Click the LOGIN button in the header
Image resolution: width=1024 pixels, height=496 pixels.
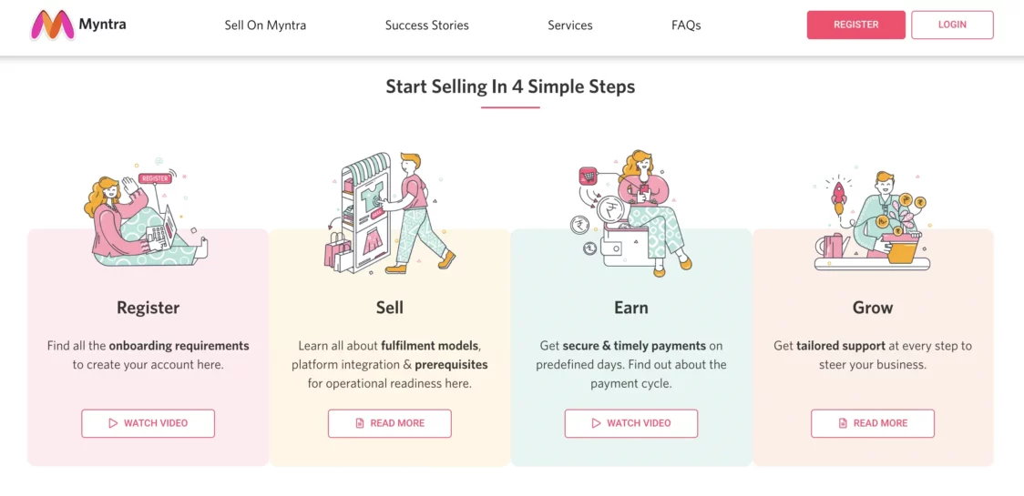pos(952,25)
